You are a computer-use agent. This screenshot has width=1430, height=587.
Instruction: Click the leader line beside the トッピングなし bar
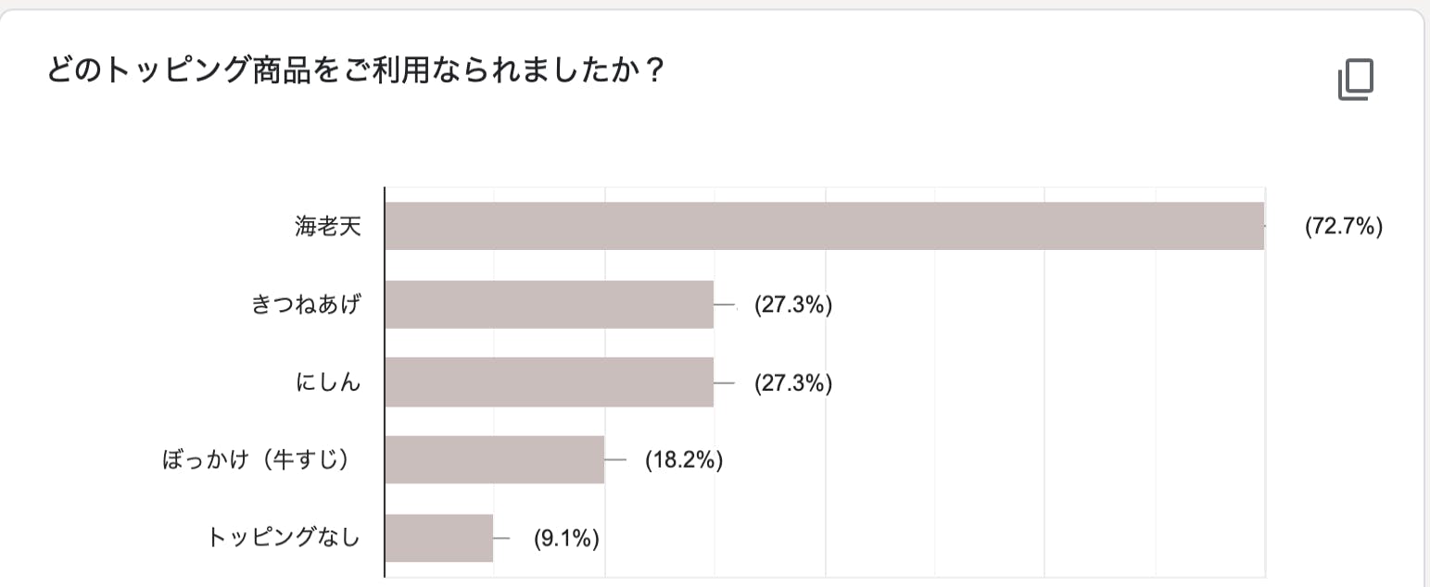(502, 538)
